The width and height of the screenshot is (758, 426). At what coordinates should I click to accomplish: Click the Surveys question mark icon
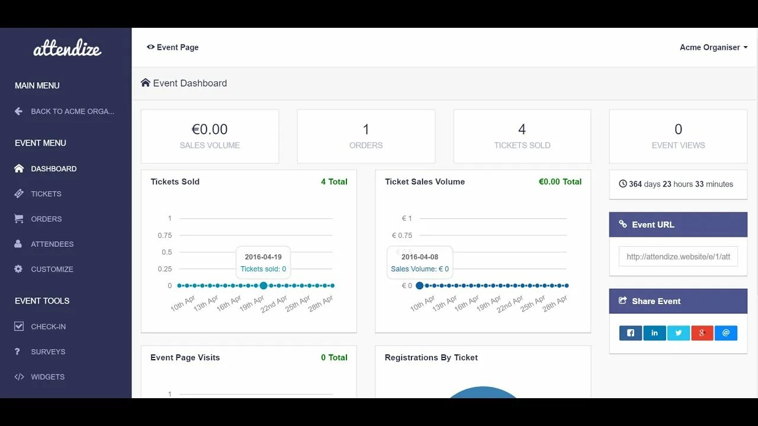point(18,351)
